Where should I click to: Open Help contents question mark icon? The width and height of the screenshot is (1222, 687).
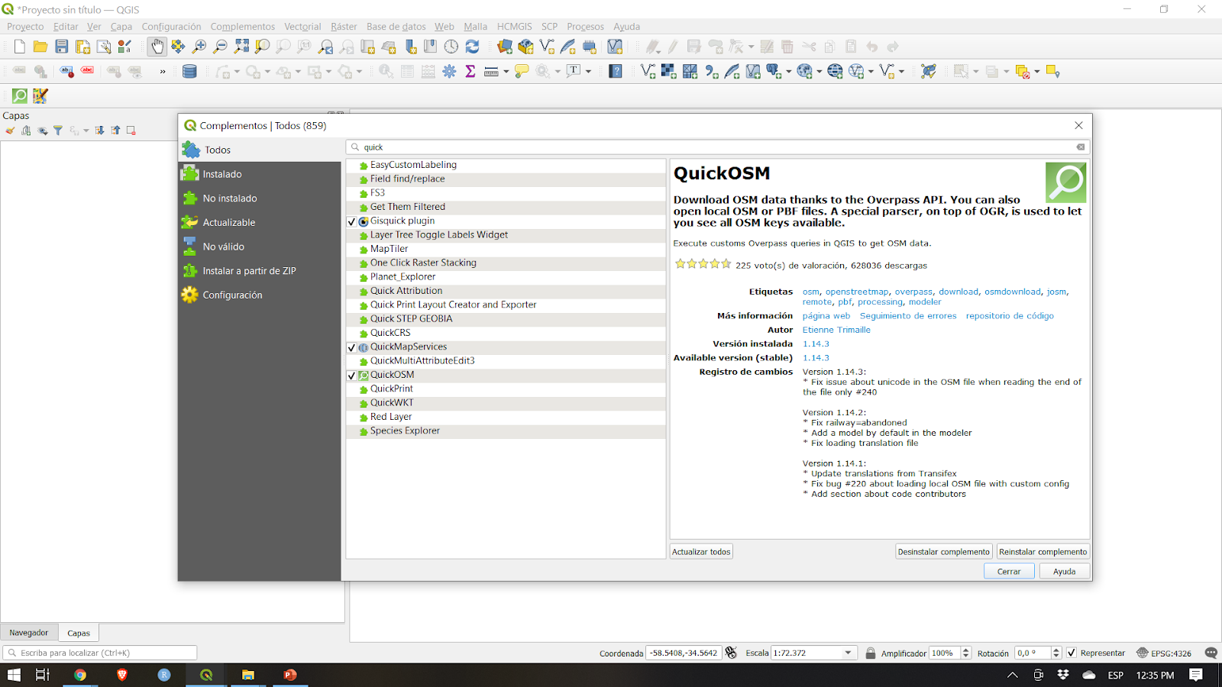click(x=616, y=71)
